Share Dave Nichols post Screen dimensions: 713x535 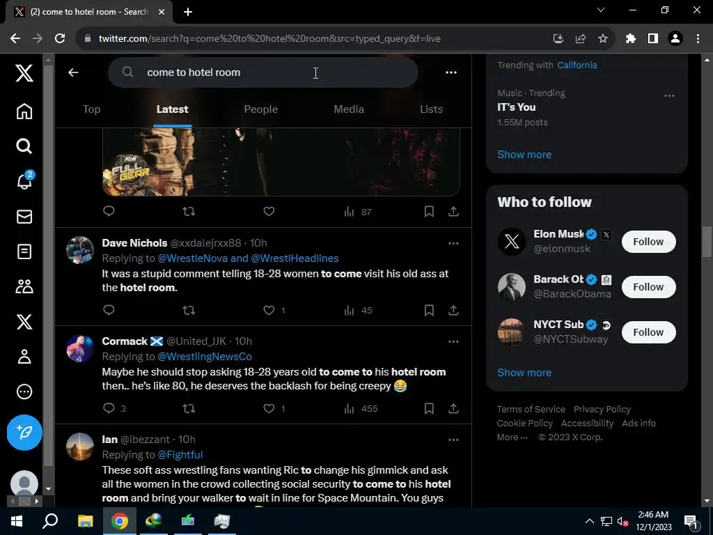coord(453,310)
